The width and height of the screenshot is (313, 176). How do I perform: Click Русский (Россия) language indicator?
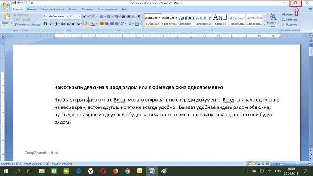[x=62, y=163]
